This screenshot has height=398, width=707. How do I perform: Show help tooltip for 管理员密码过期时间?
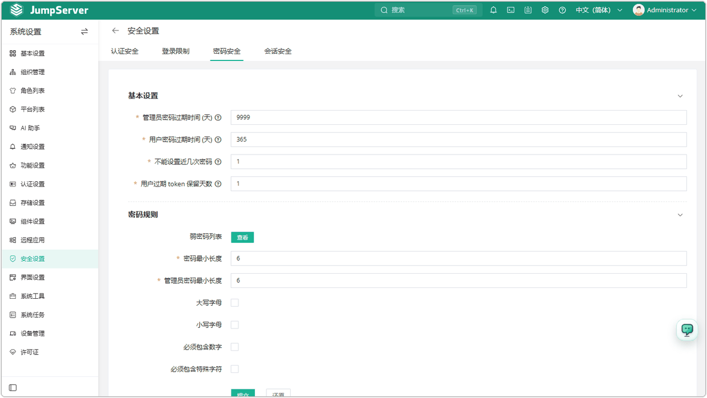pyautogui.click(x=218, y=117)
